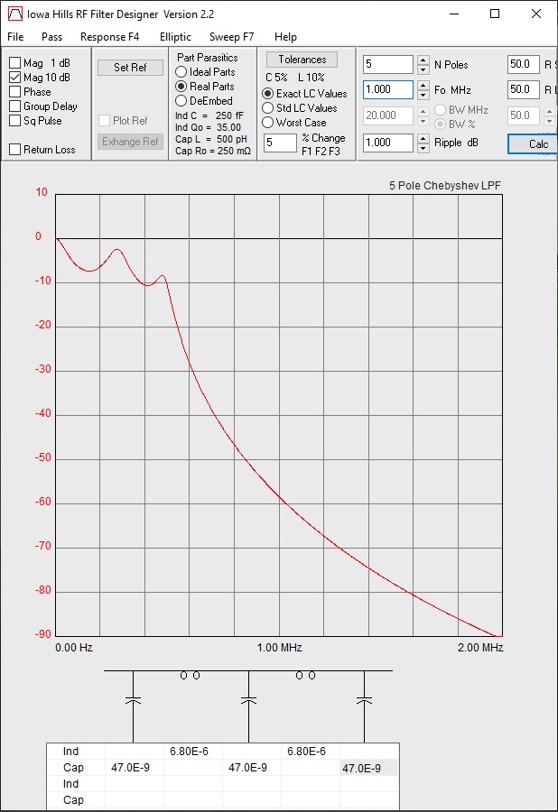Click second inductor 6.80E-6 cell

(311, 752)
